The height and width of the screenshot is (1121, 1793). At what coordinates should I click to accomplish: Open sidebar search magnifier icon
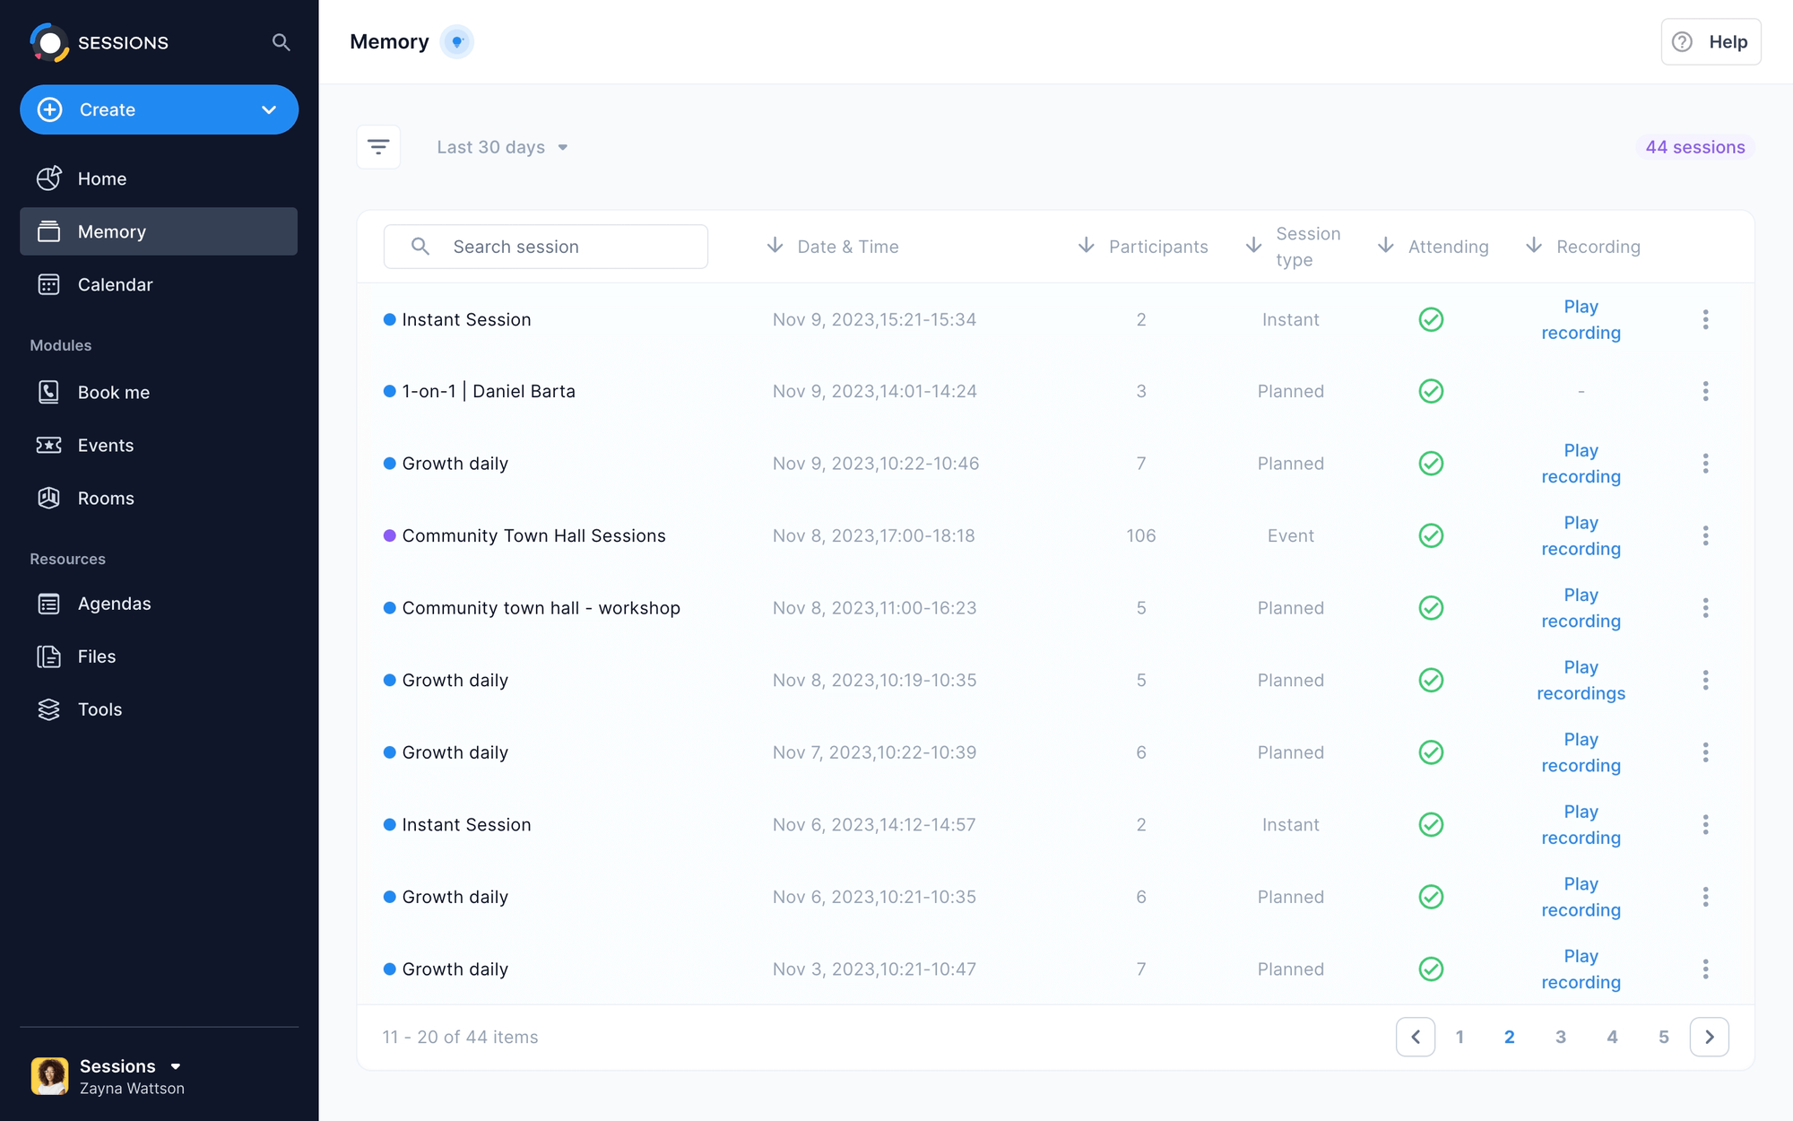click(281, 42)
